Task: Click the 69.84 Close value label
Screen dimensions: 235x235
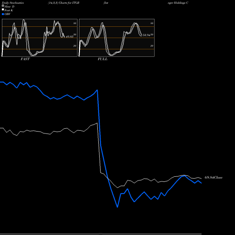Action: 213,178
